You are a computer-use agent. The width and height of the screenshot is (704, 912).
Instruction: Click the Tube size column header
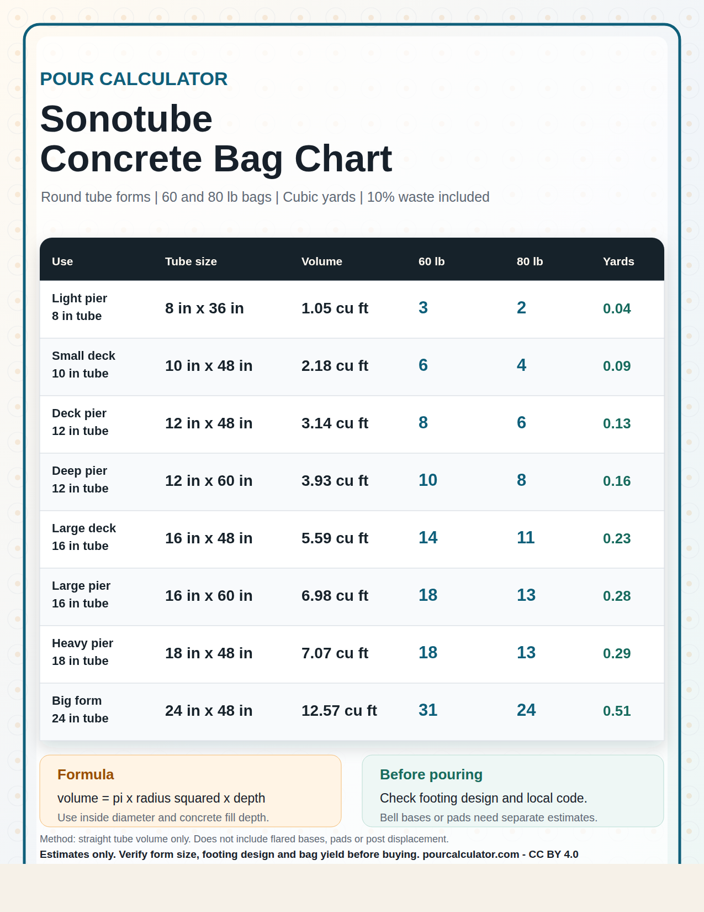[x=191, y=261]
